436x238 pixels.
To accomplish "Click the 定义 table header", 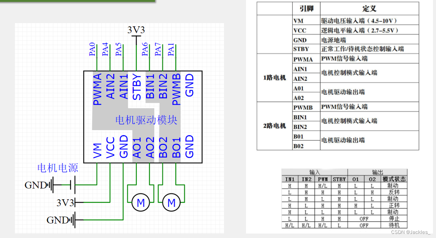I will pyautogui.click(x=369, y=9).
